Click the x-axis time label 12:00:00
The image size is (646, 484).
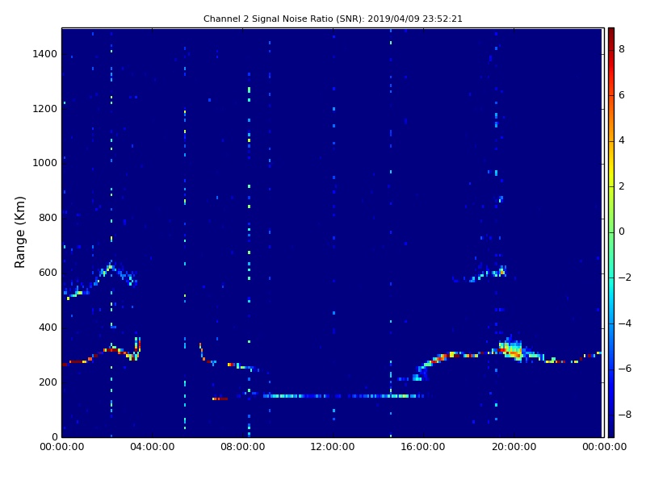point(333,447)
